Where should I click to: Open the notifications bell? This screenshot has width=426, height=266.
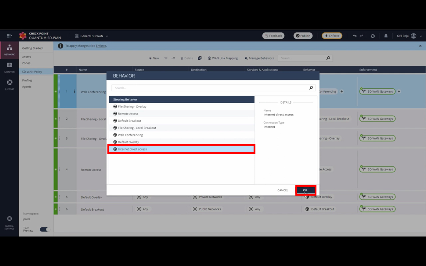pyautogui.click(x=386, y=36)
